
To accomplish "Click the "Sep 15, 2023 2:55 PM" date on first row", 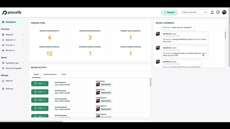I will click(x=62, y=85).
